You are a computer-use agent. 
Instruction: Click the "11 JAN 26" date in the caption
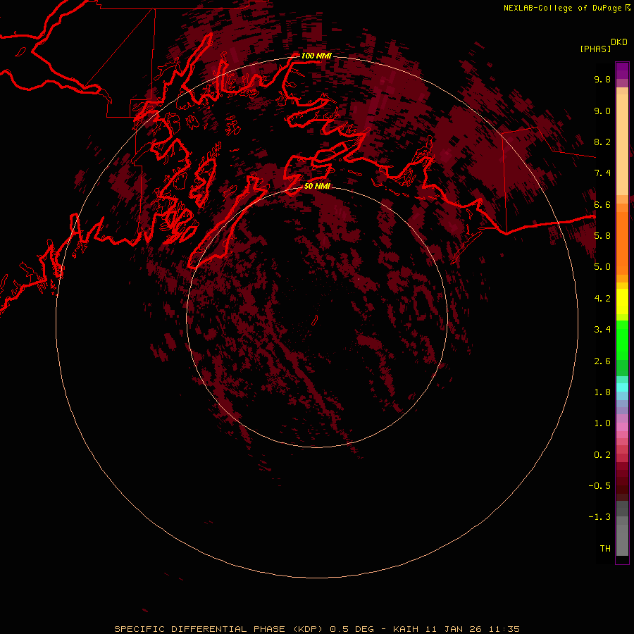(454, 629)
